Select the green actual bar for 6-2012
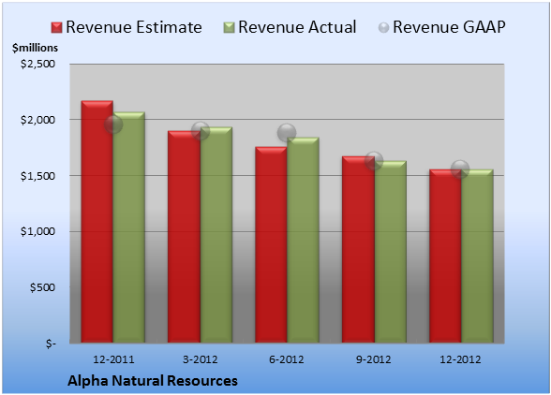Screen dimensions: 551x395 [303, 240]
